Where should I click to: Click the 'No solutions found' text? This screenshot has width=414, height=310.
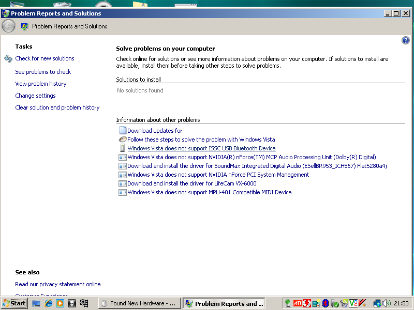pyautogui.click(x=140, y=90)
